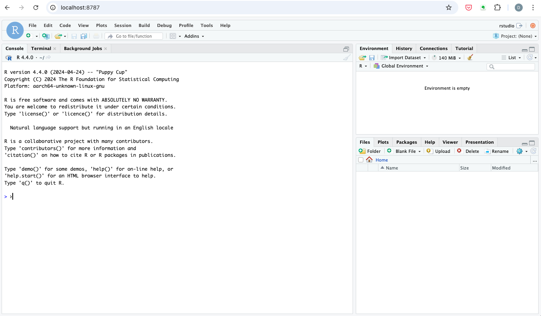This screenshot has width=541, height=316.
Task: Switch to the Packages tab
Action: (x=407, y=142)
